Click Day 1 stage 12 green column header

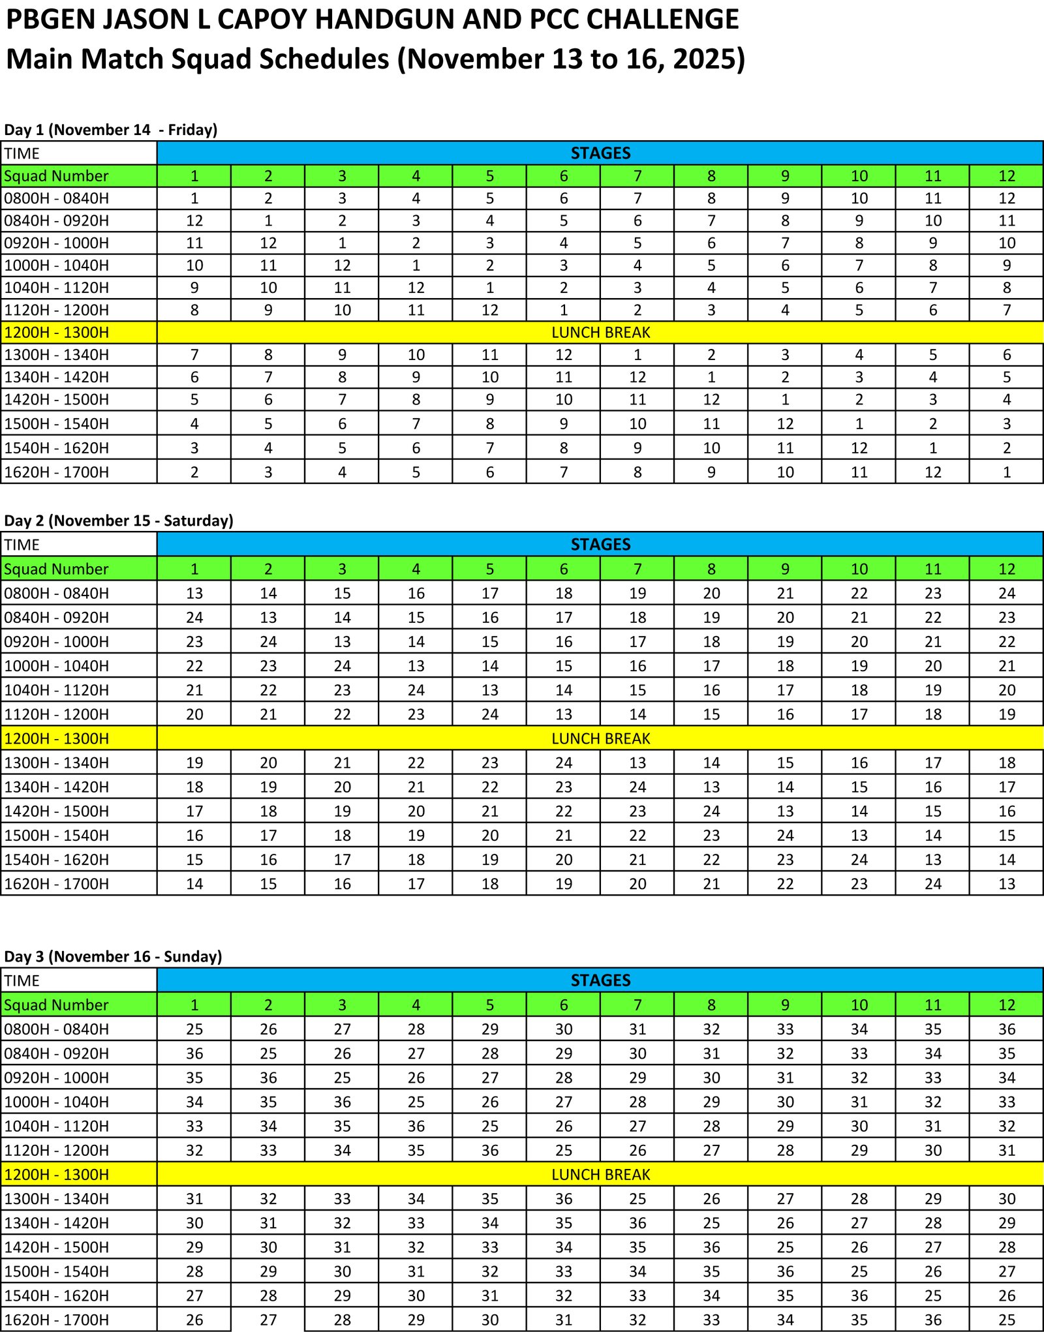[x=1006, y=176]
